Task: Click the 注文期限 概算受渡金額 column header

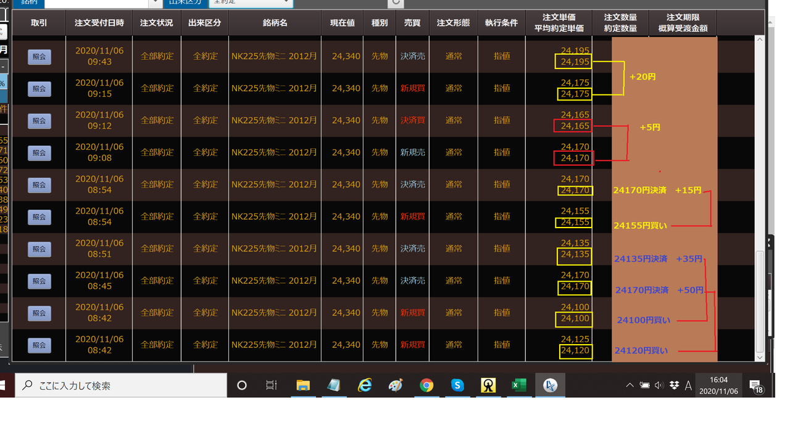Action: tap(683, 23)
